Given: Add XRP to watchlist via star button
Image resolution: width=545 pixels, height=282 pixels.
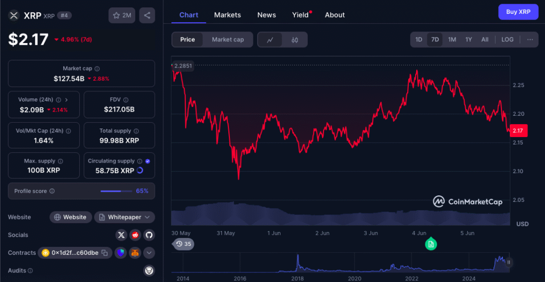Looking at the screenshot, I should [122, 15].
